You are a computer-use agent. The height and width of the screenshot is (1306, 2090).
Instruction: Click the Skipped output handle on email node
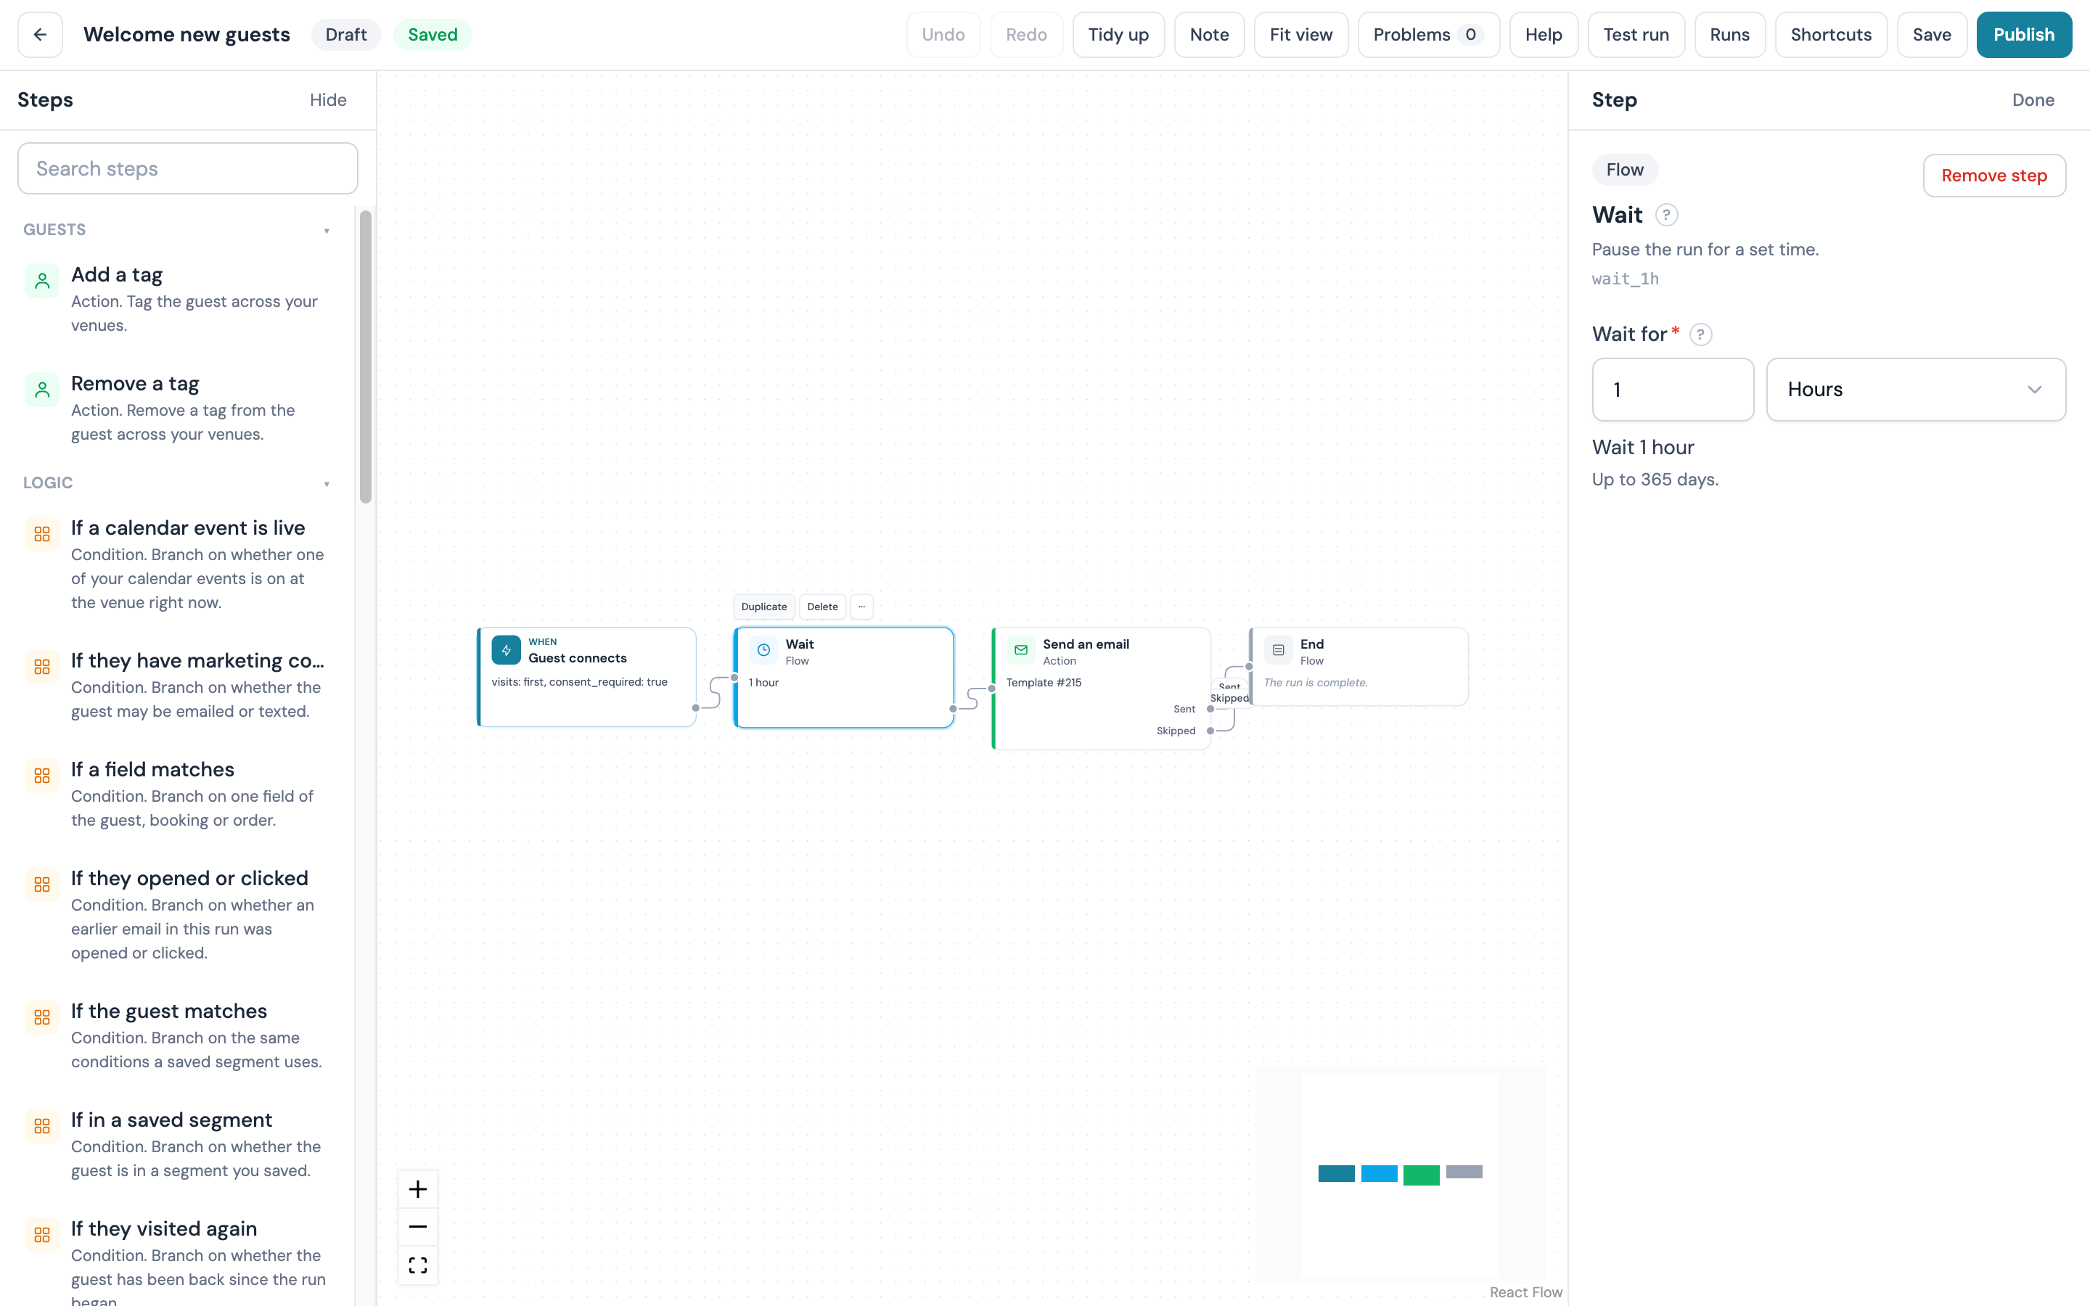coord(1210,731)
